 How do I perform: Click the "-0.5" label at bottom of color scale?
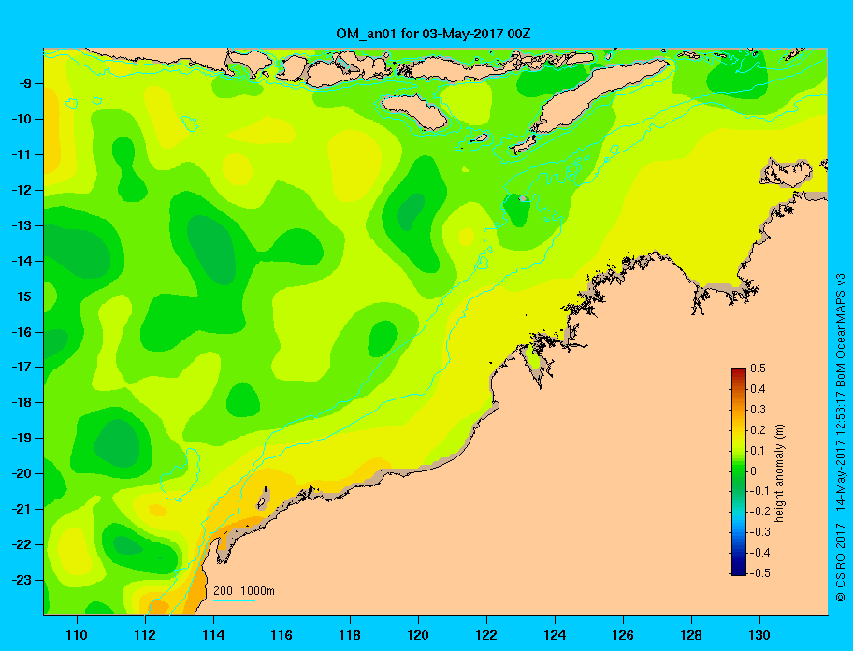click(760, 573)
